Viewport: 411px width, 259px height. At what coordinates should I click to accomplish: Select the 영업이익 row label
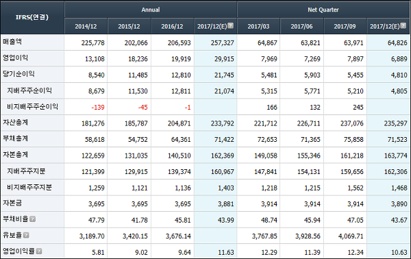click(x=16, y=58)
